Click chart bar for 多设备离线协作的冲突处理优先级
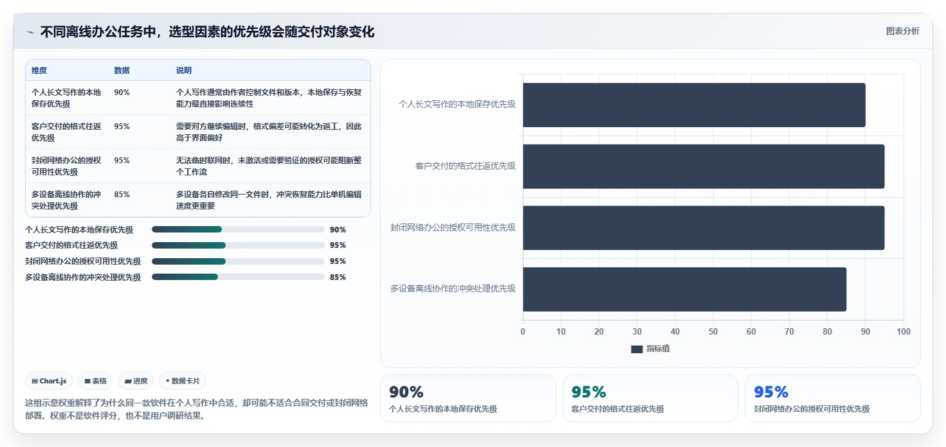Viewport: 946px width, 447px height. click(x=684, y=289)
